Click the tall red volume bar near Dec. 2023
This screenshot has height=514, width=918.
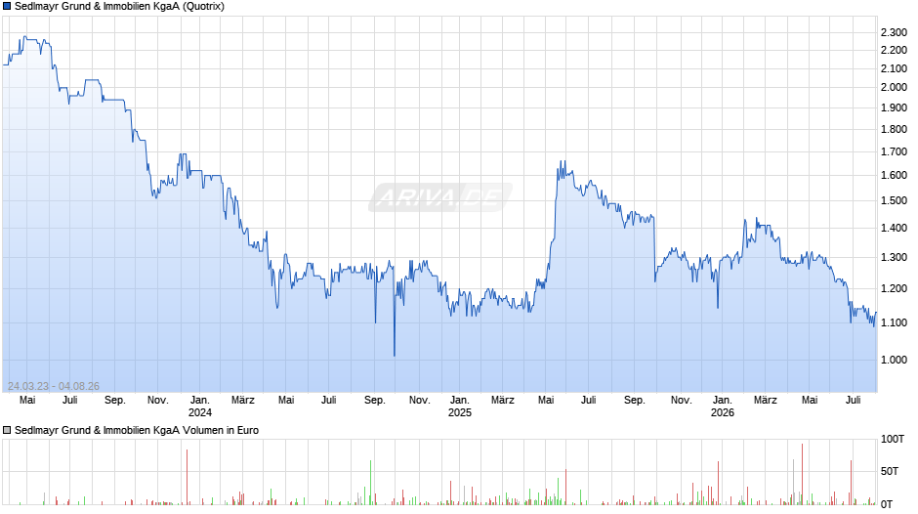(187, 477)
